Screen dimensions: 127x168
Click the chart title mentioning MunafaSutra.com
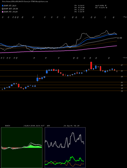point(25,2)
